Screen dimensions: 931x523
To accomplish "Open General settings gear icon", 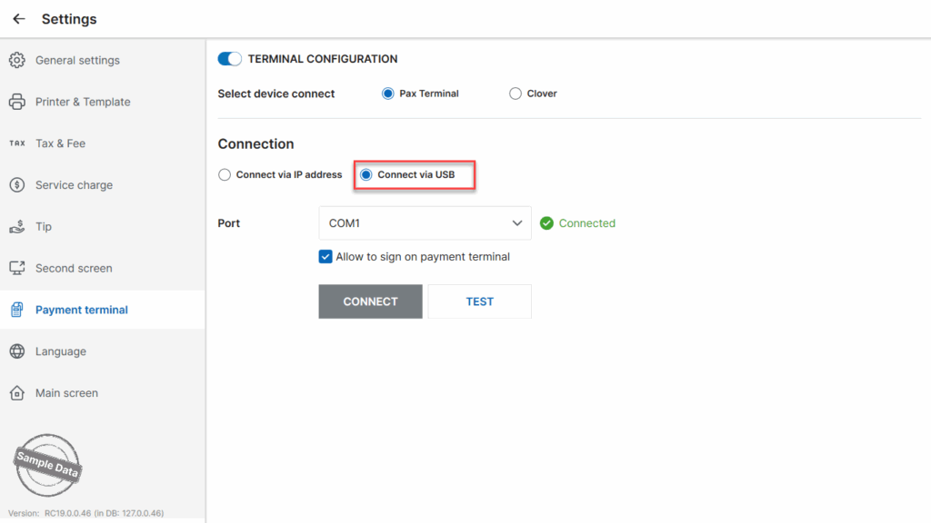I will [17, 60].
